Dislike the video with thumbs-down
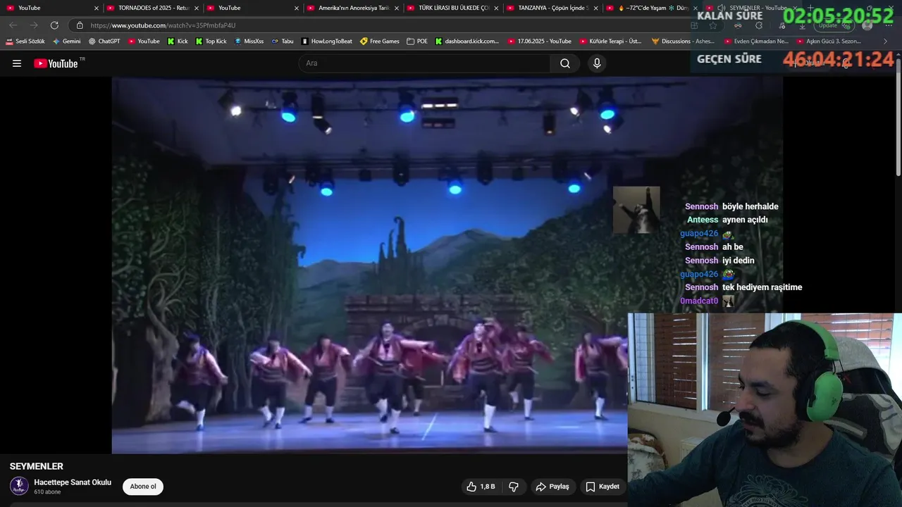Image resolution: width=902 pixels, height=507 pixels. point(514,487)
